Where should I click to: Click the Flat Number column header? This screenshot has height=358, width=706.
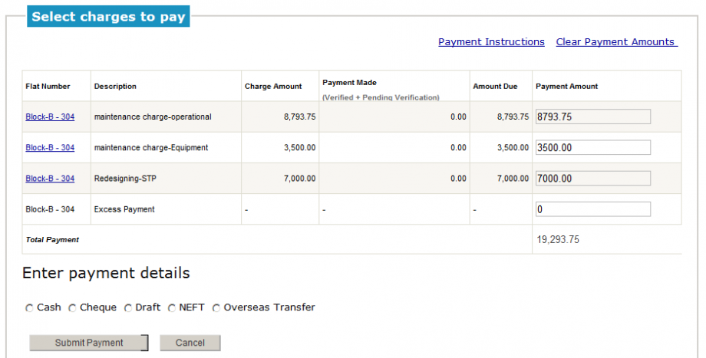48,87
